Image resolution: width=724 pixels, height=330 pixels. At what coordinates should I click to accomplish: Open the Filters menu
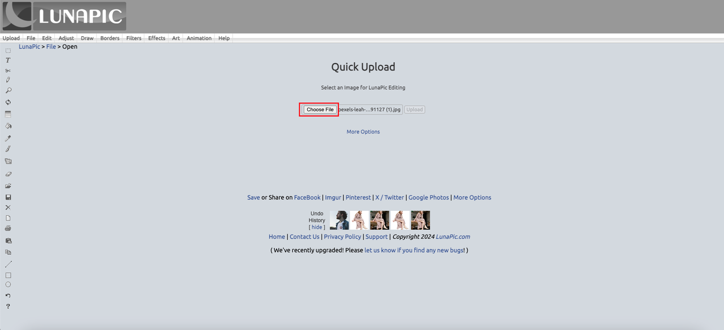click(134, 38)
